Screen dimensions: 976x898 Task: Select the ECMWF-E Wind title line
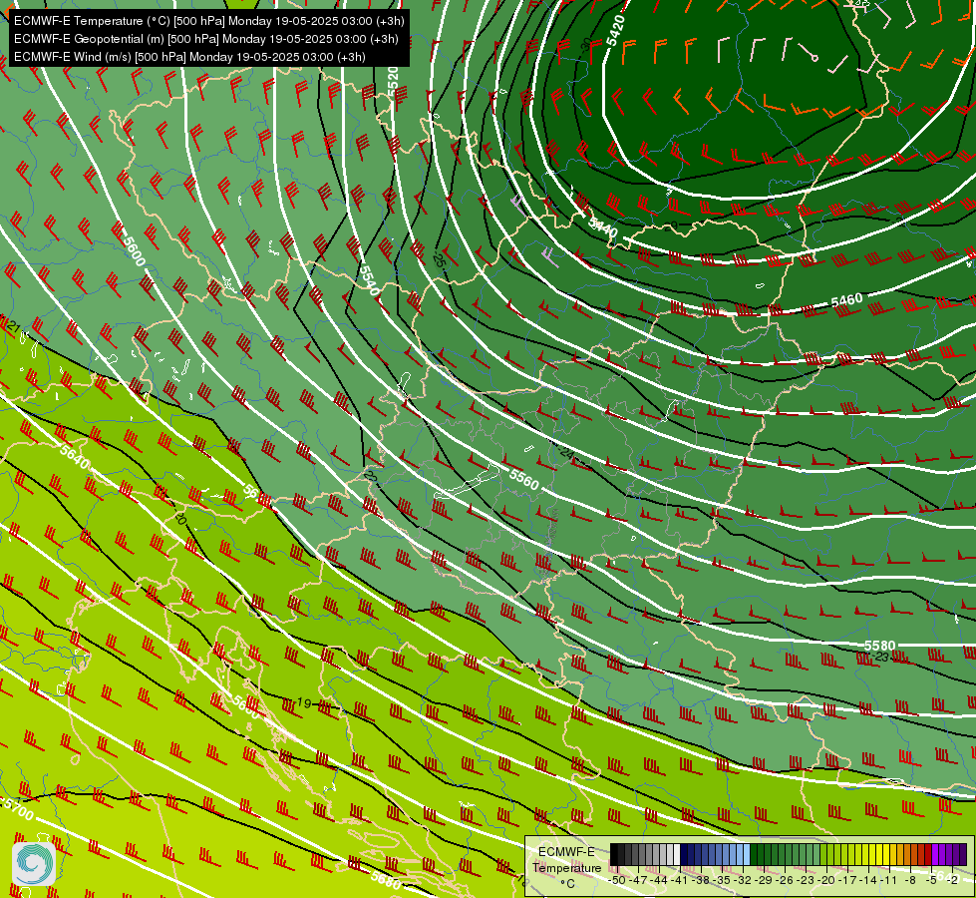tap(189, 57)
